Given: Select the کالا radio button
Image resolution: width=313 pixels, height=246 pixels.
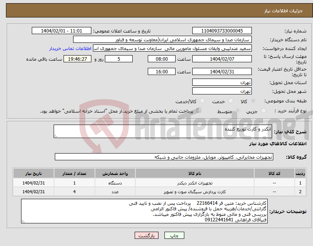Looking at the screenshot, I should pyautogui.click(x=253, y=101).
